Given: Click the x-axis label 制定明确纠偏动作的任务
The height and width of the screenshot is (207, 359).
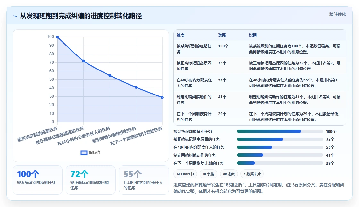Looking at the screenshot, I should tap(114, 135).
